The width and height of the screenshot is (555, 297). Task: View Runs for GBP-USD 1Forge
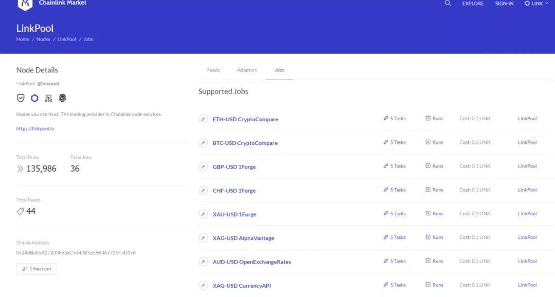point(434,166)
